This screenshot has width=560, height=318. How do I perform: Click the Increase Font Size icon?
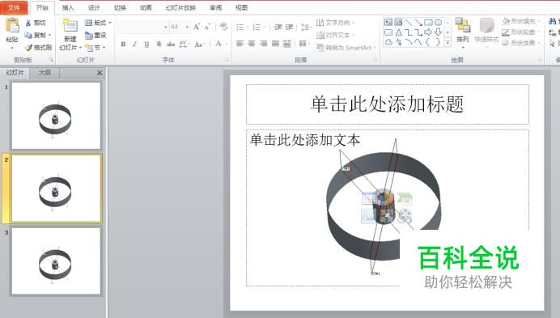tap(197, 27)
